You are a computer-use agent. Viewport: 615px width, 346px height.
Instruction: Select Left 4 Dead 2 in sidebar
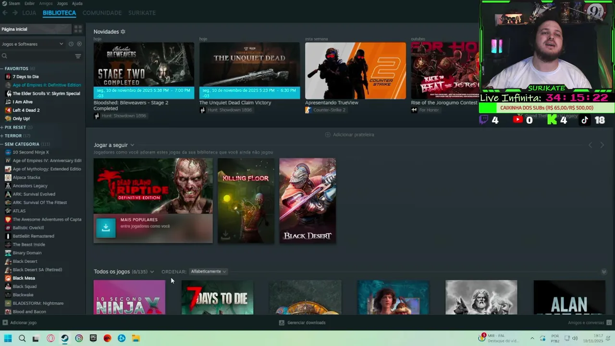coord(26,111)
